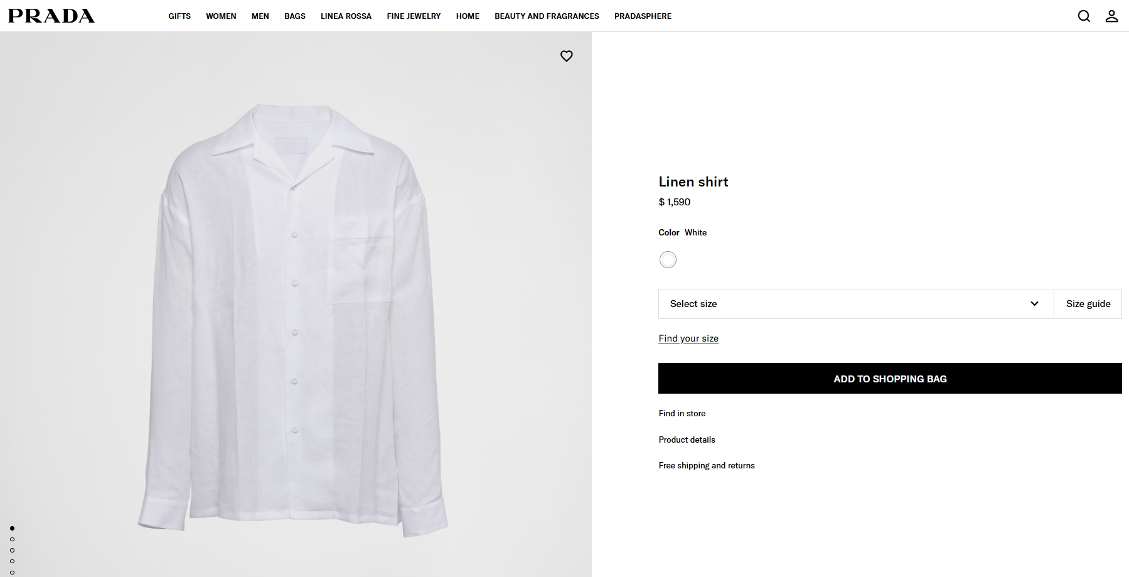Click the linen shirt product image
This screenshot has height=577, width=1129.
292,314
